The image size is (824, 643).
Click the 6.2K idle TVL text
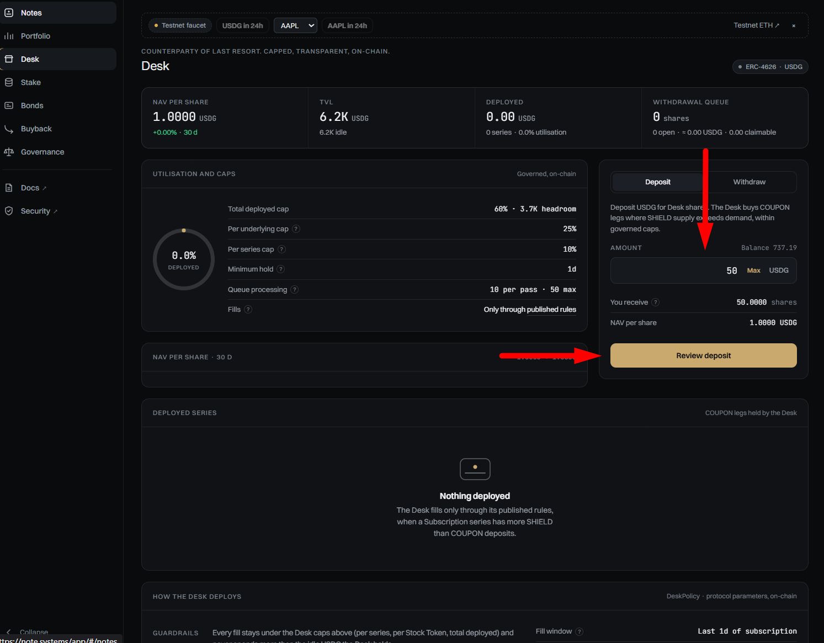tap(333, 132)
